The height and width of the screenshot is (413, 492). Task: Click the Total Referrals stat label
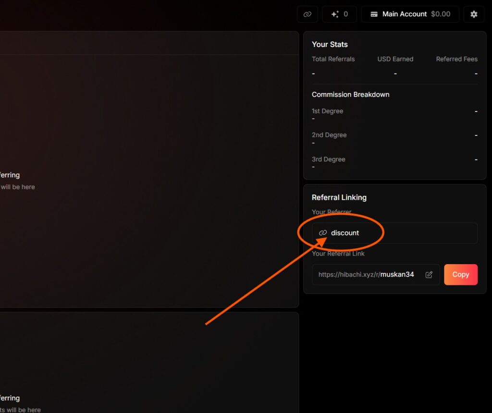click(333, 59)
